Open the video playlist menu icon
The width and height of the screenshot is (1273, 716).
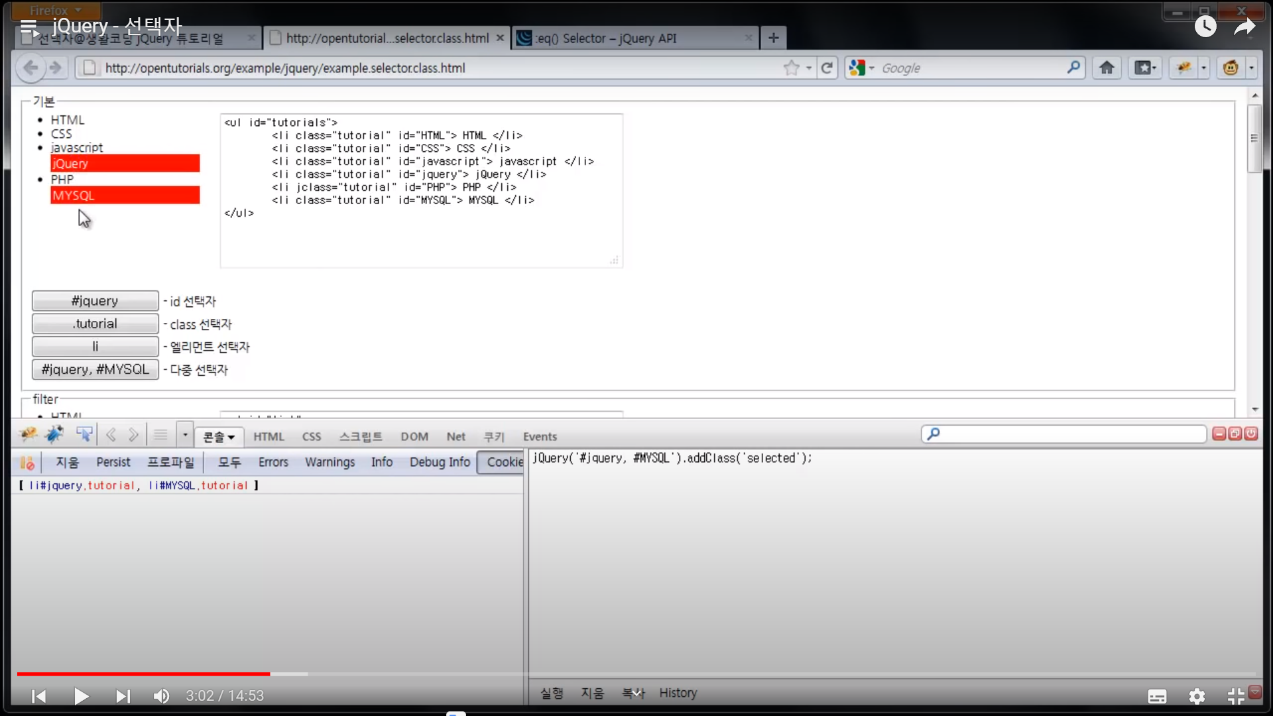coord(29,27)
